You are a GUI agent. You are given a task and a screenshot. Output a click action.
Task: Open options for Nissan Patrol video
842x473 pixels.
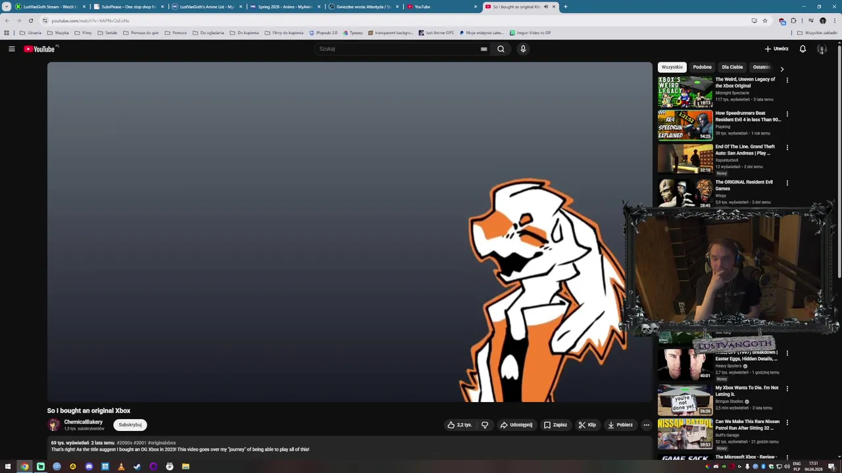[x=787, y=422]
